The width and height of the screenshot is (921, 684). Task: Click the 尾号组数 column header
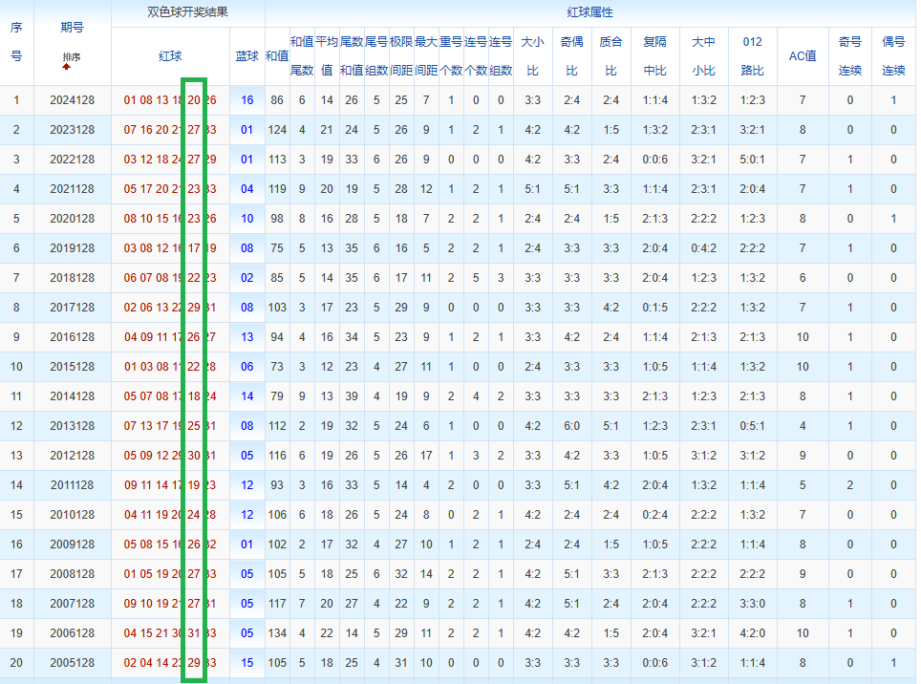pos(376,56)
